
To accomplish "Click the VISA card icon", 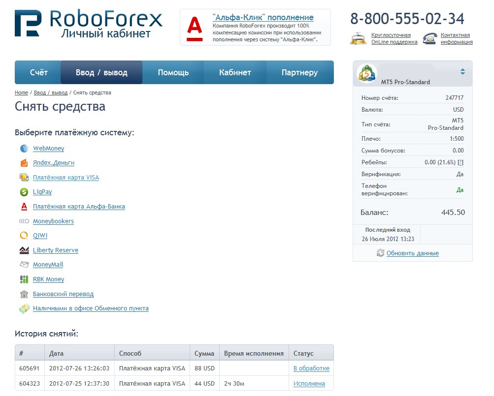I will pos(24,178).
